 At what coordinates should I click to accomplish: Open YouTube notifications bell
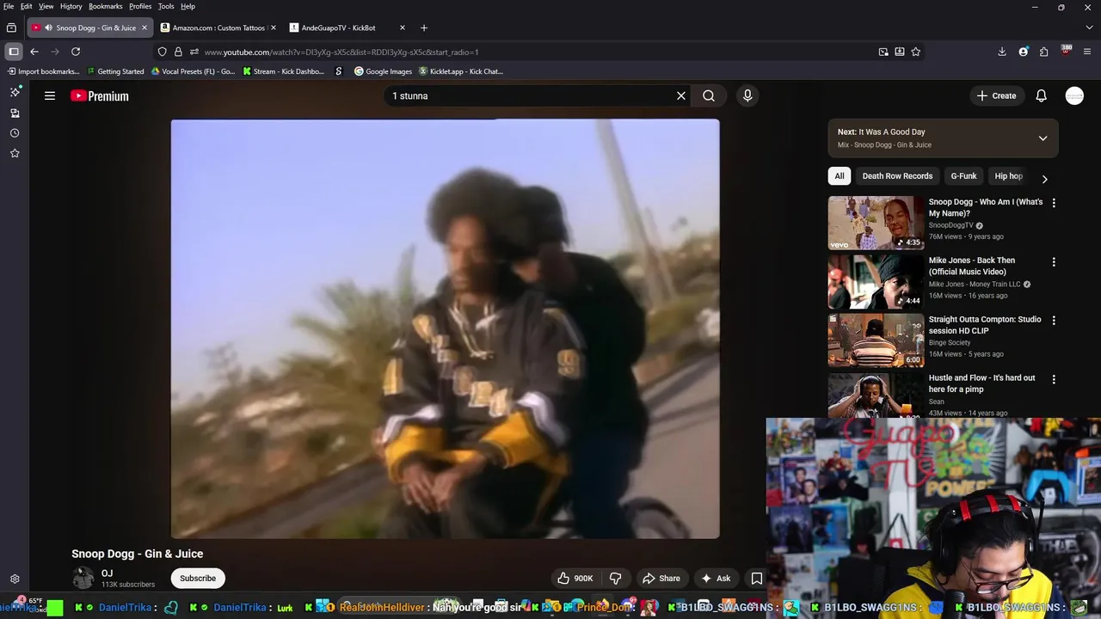pyautogui.click(x=1042, y=96)
